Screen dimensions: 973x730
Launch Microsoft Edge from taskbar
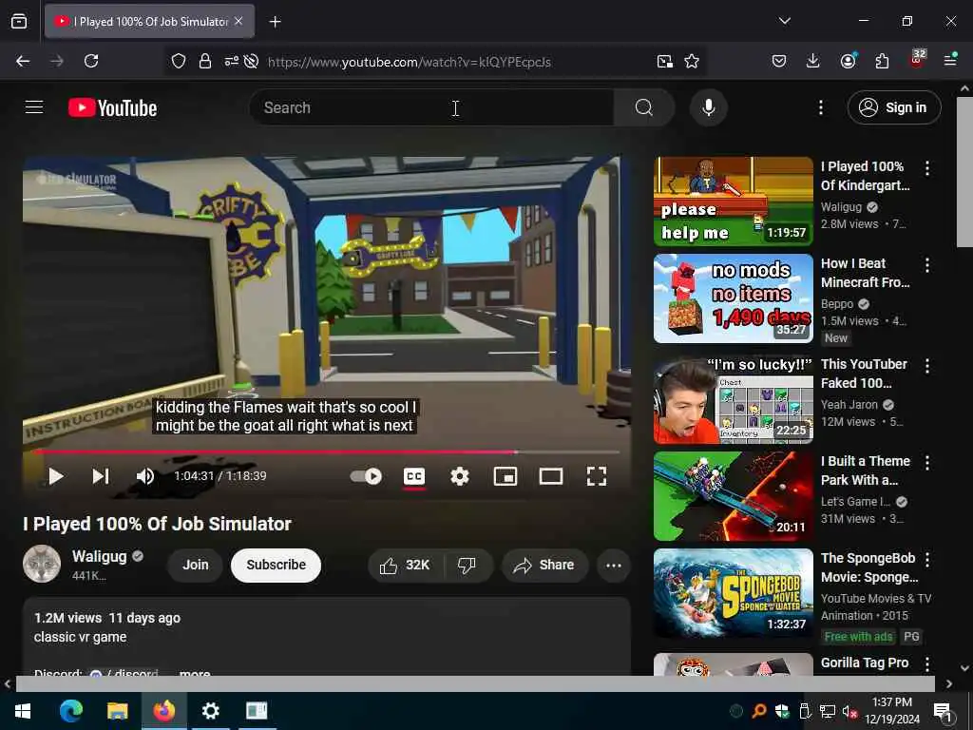click(x=70, y=711)
